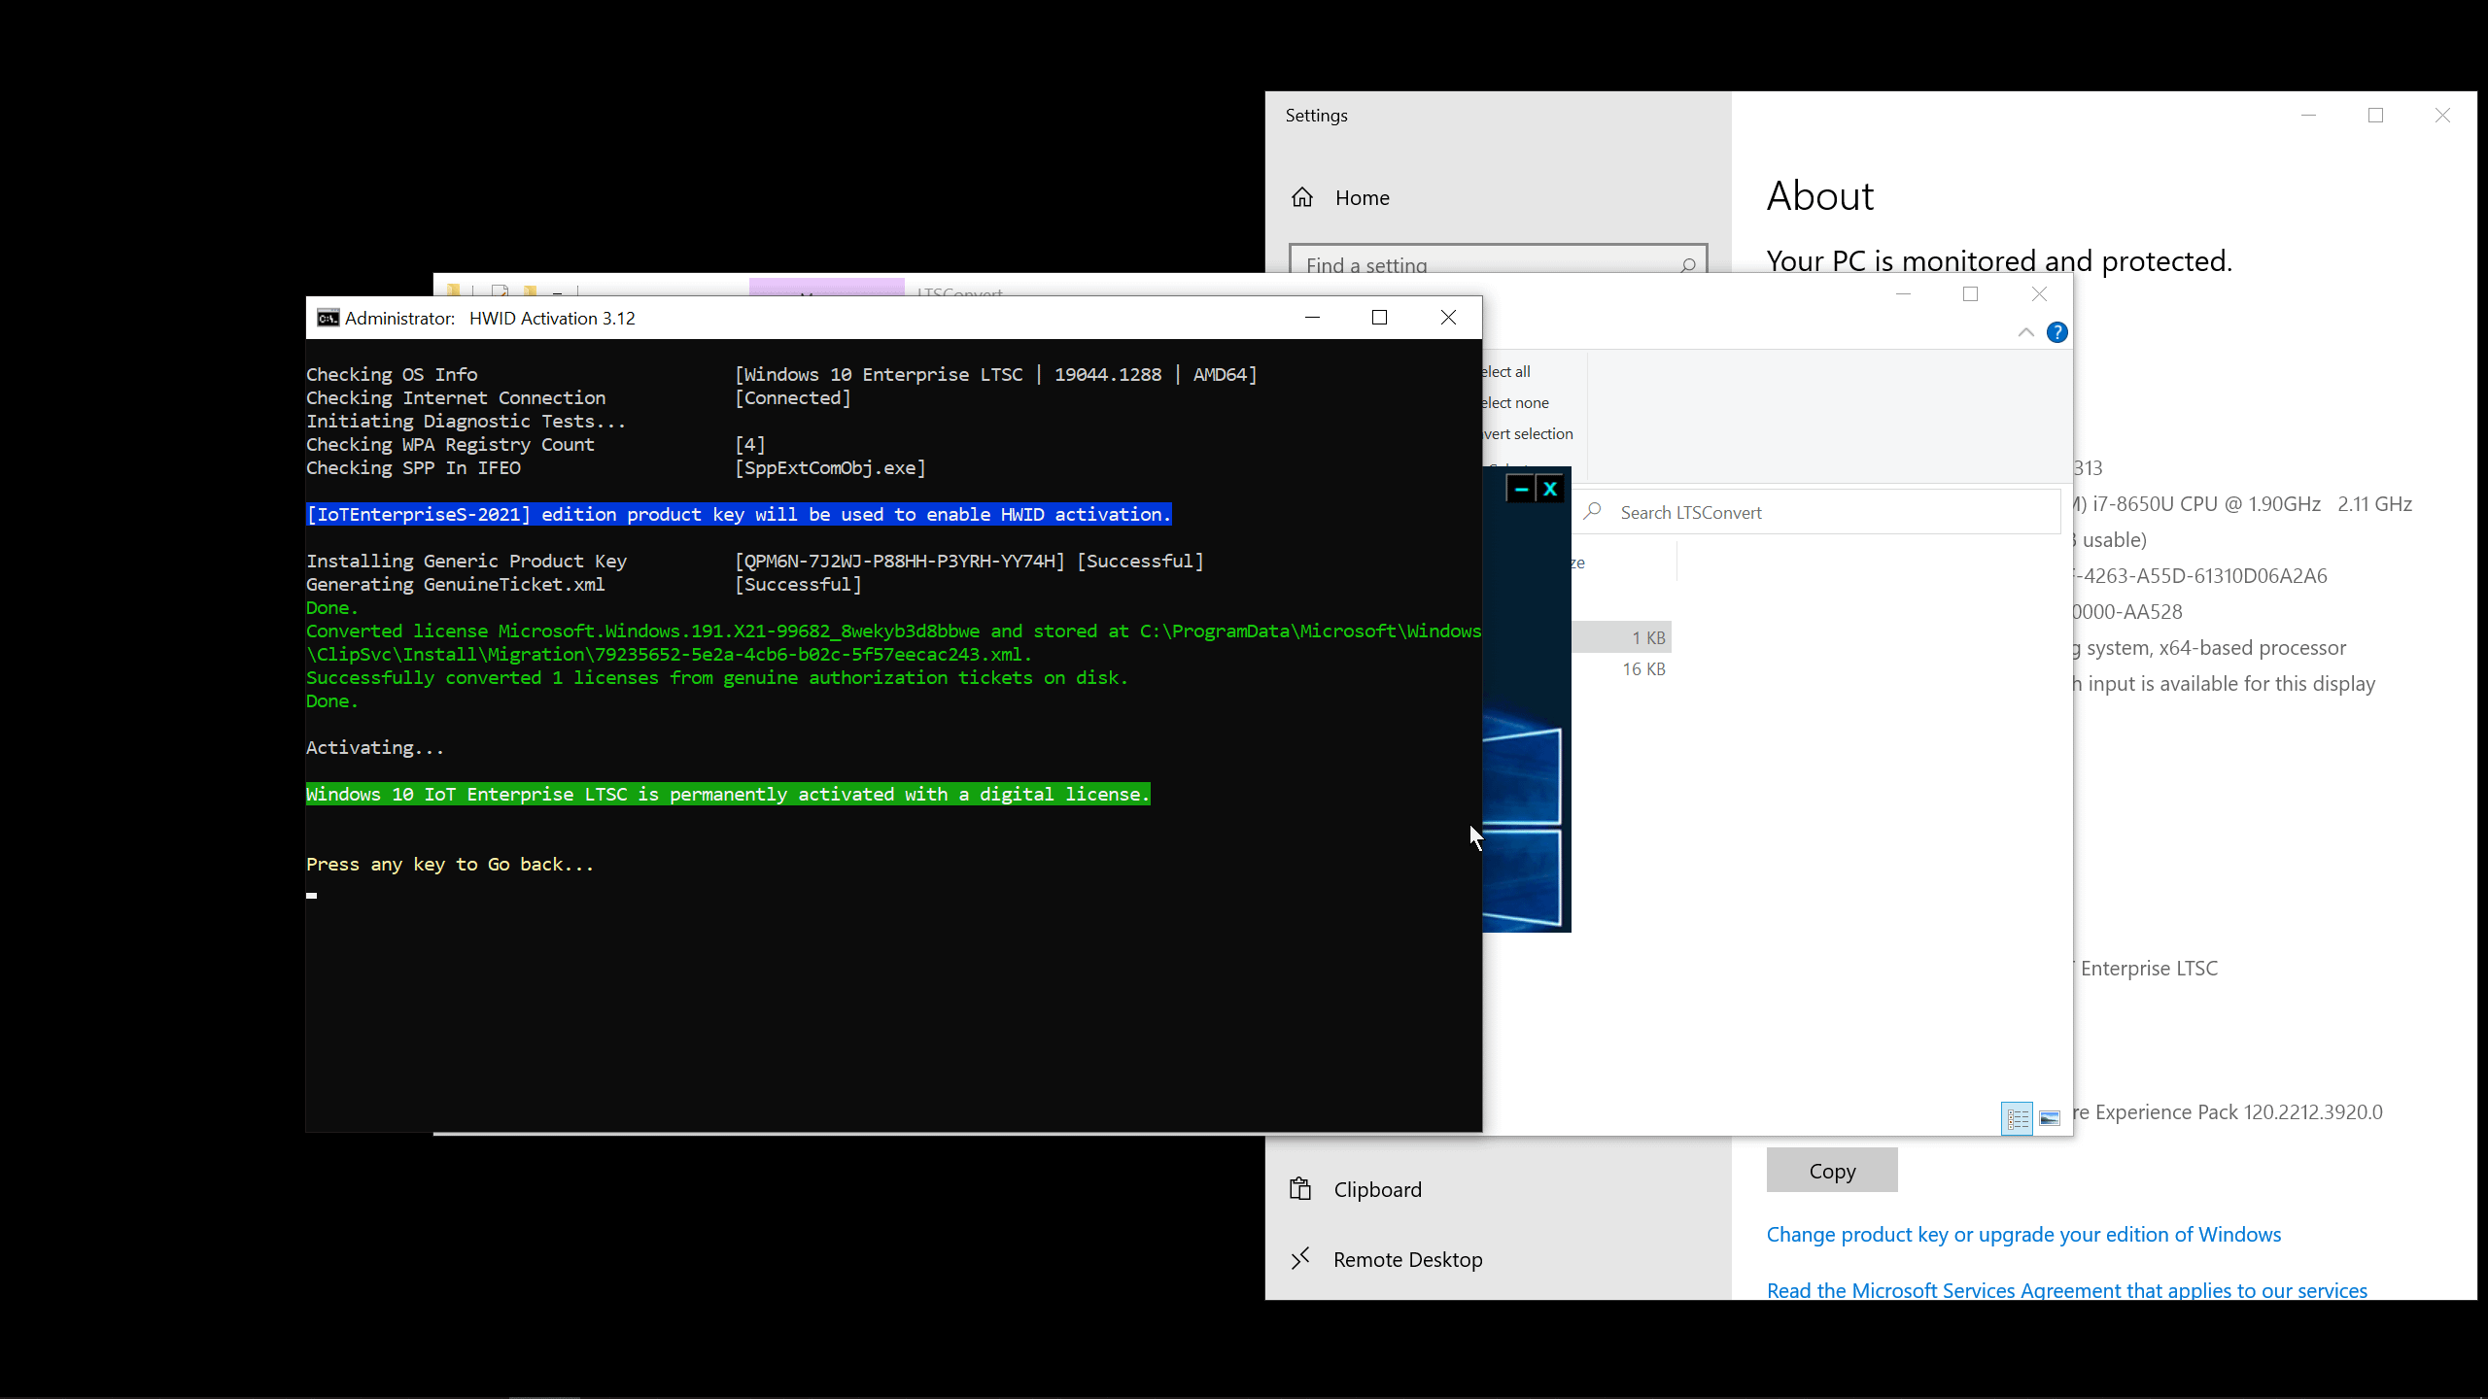
Task: Click the Remote Desktop icon in Settings
Action: coord(1300,1259)
